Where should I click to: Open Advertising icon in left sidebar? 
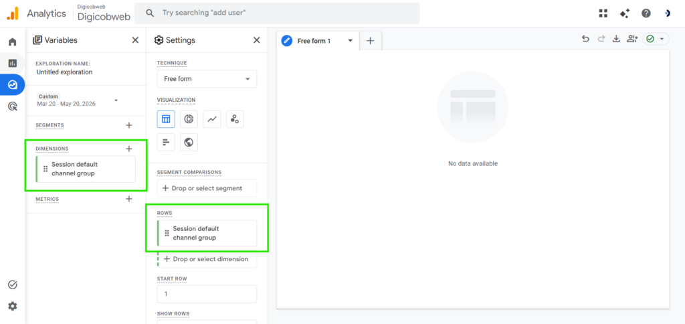click(x=12, y=106)
